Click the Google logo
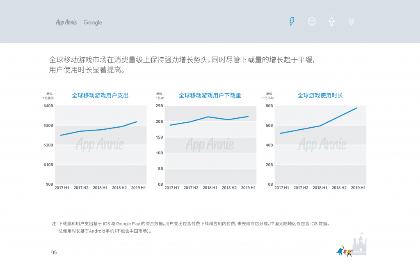 92,23
